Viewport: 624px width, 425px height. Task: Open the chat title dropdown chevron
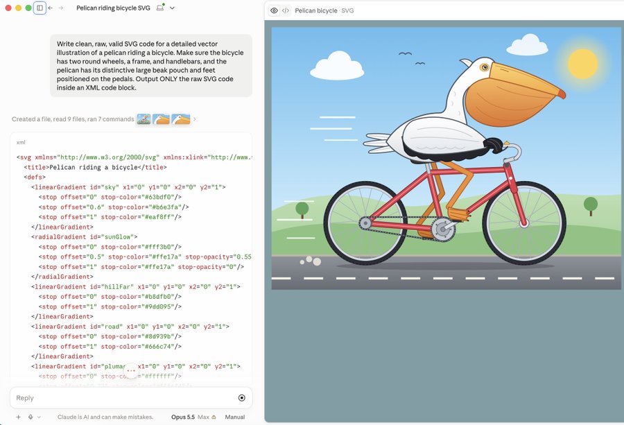pos(172,8)
